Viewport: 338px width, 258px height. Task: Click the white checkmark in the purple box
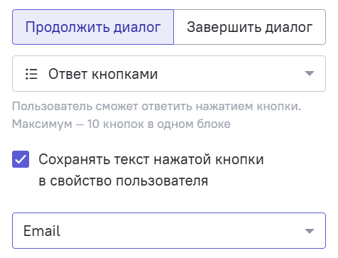click(21, 159)
